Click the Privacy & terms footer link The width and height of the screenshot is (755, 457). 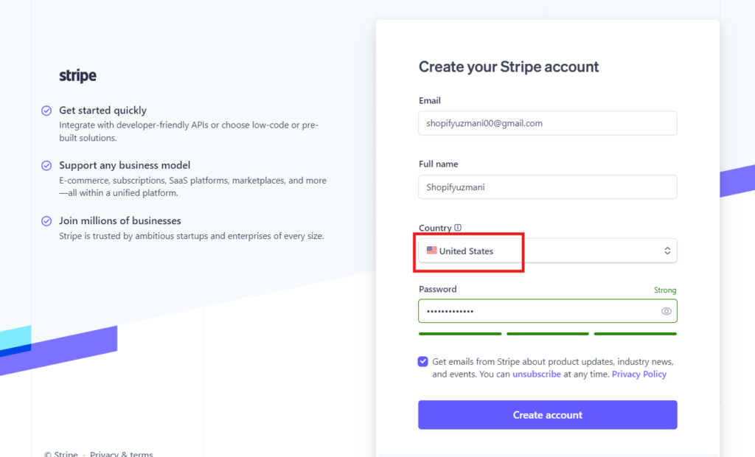pos(122,454)
